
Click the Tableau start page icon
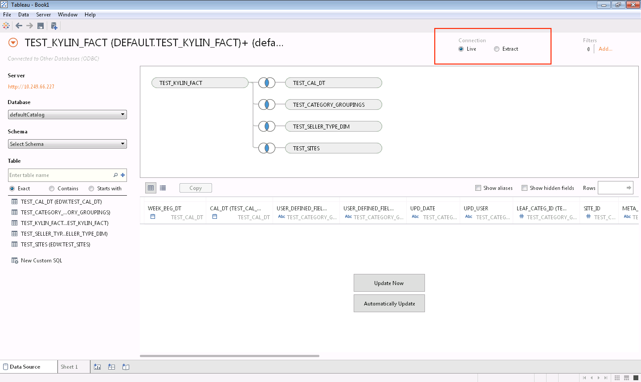tap(6, 26)
